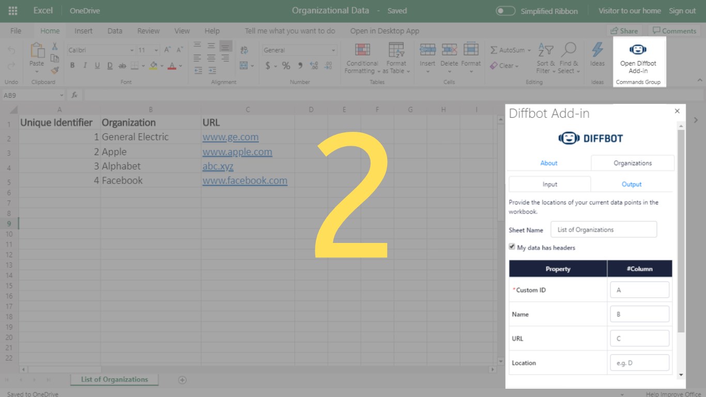Apply italic formatting
This screenshot has height=397, width=706.
[85, 66]
